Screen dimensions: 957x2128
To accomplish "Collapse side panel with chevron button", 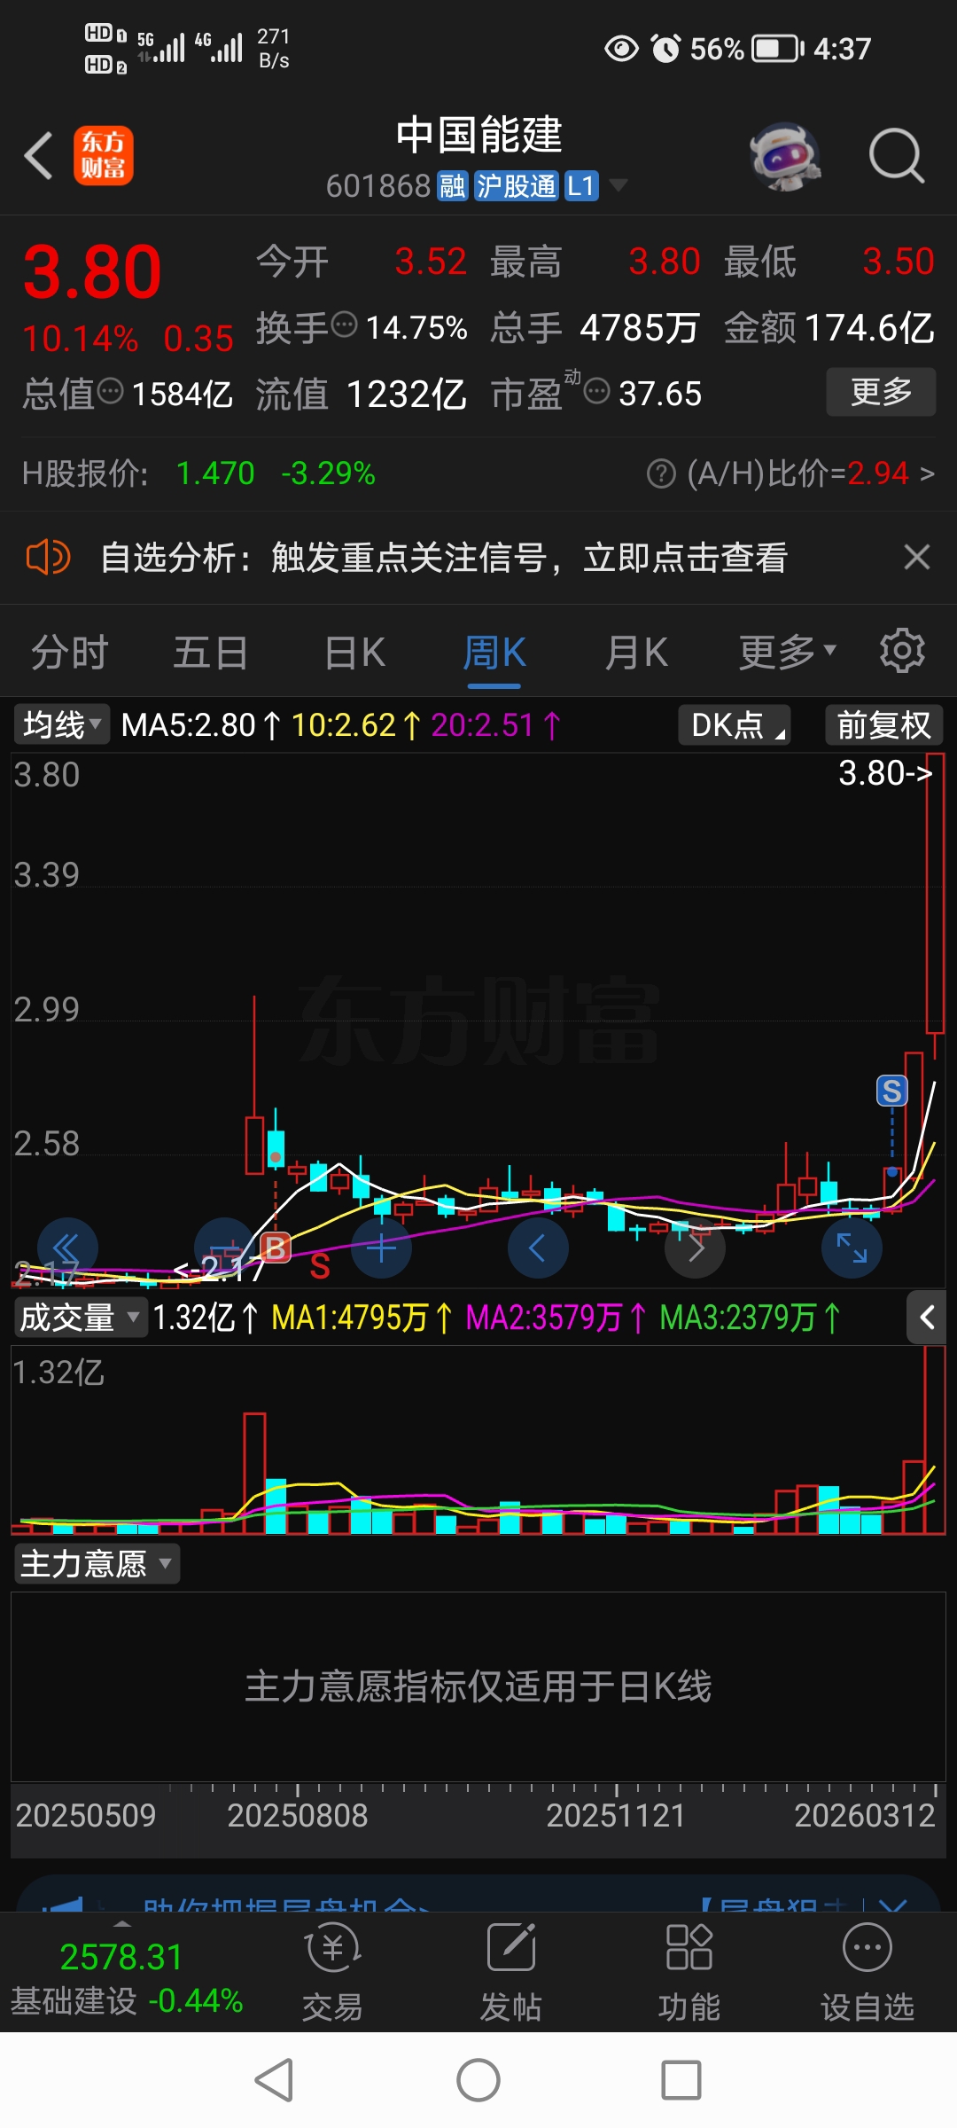I will click(927, 1318).
